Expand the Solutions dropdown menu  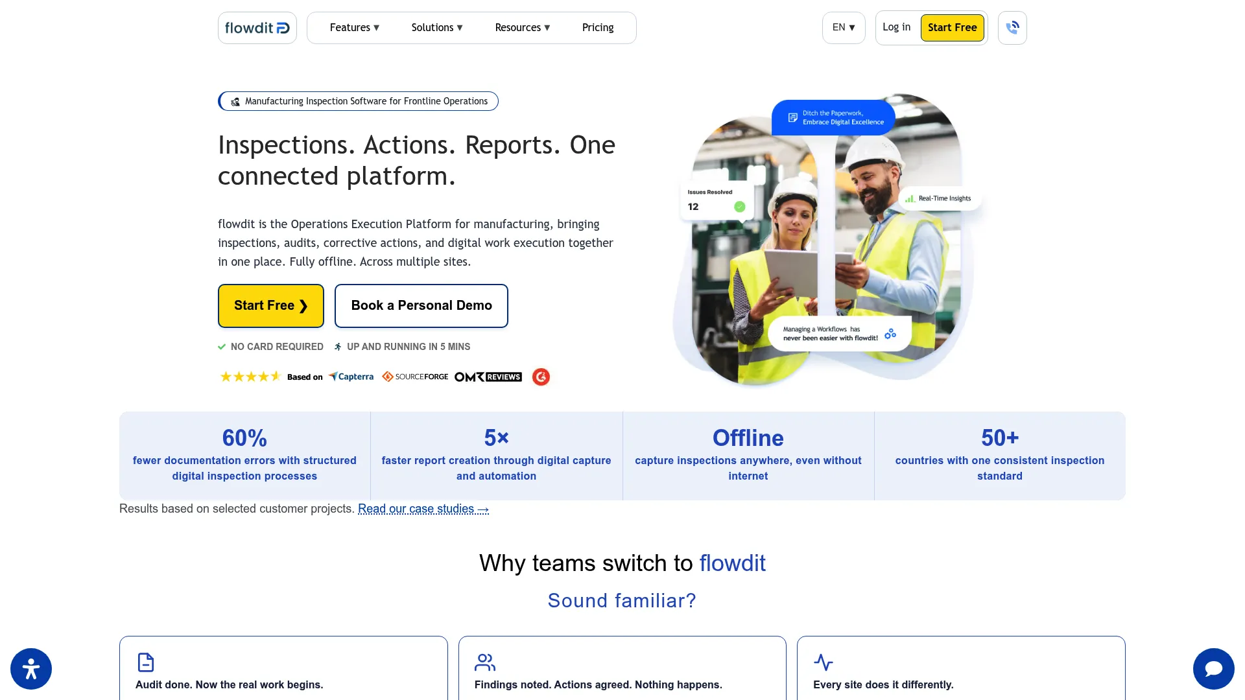click(x=437, y=28)
